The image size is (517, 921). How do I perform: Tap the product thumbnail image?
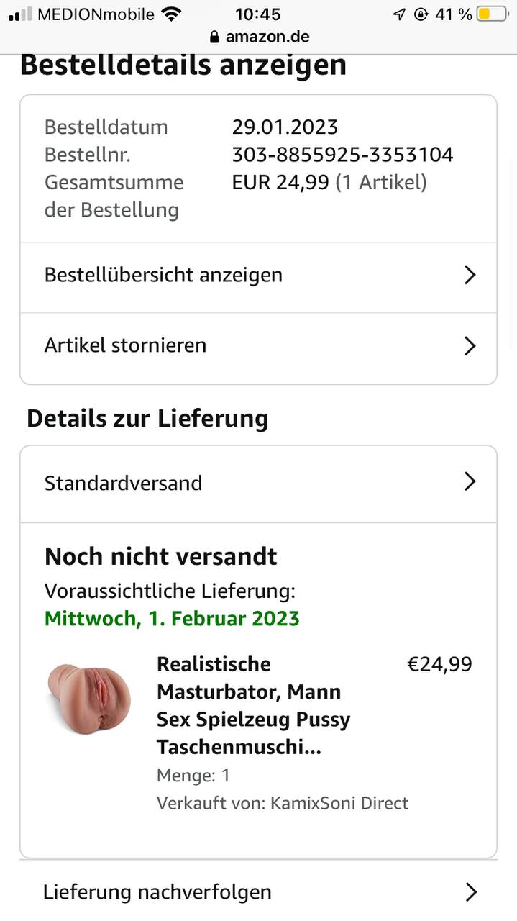coord(89,697)
